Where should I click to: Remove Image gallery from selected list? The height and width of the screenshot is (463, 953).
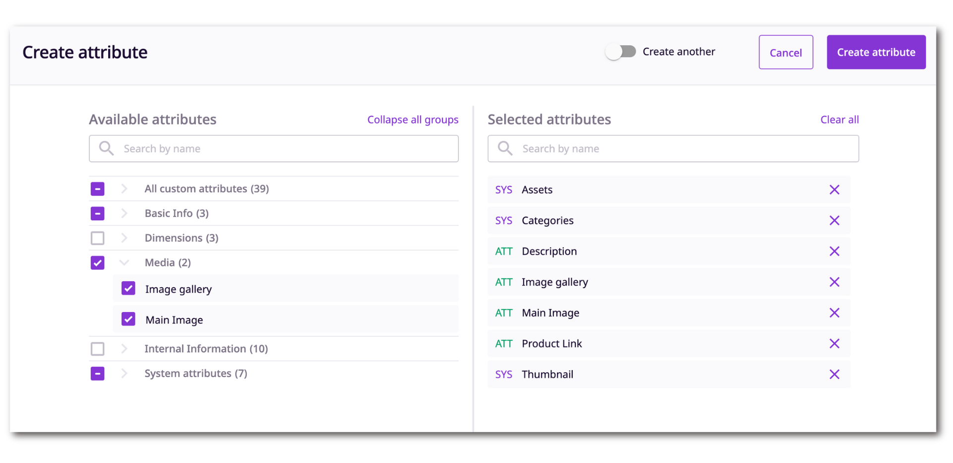coord(834,282)
